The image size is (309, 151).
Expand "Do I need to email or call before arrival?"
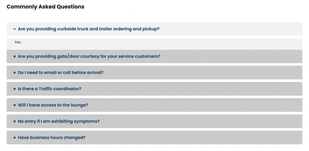click(60, 73)
